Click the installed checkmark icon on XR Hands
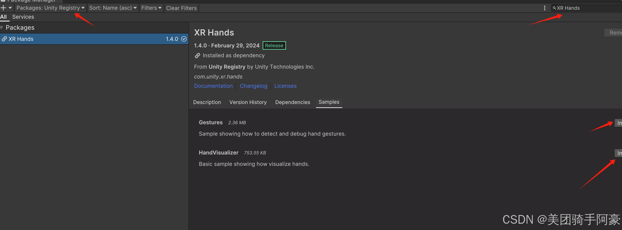The image size is (622, 230). coord(184,39)
